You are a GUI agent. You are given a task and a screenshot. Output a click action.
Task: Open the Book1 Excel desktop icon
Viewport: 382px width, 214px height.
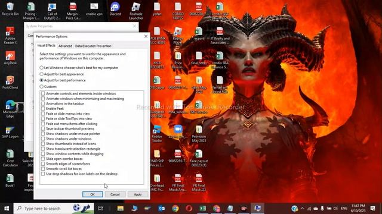[x=10, y=181]
